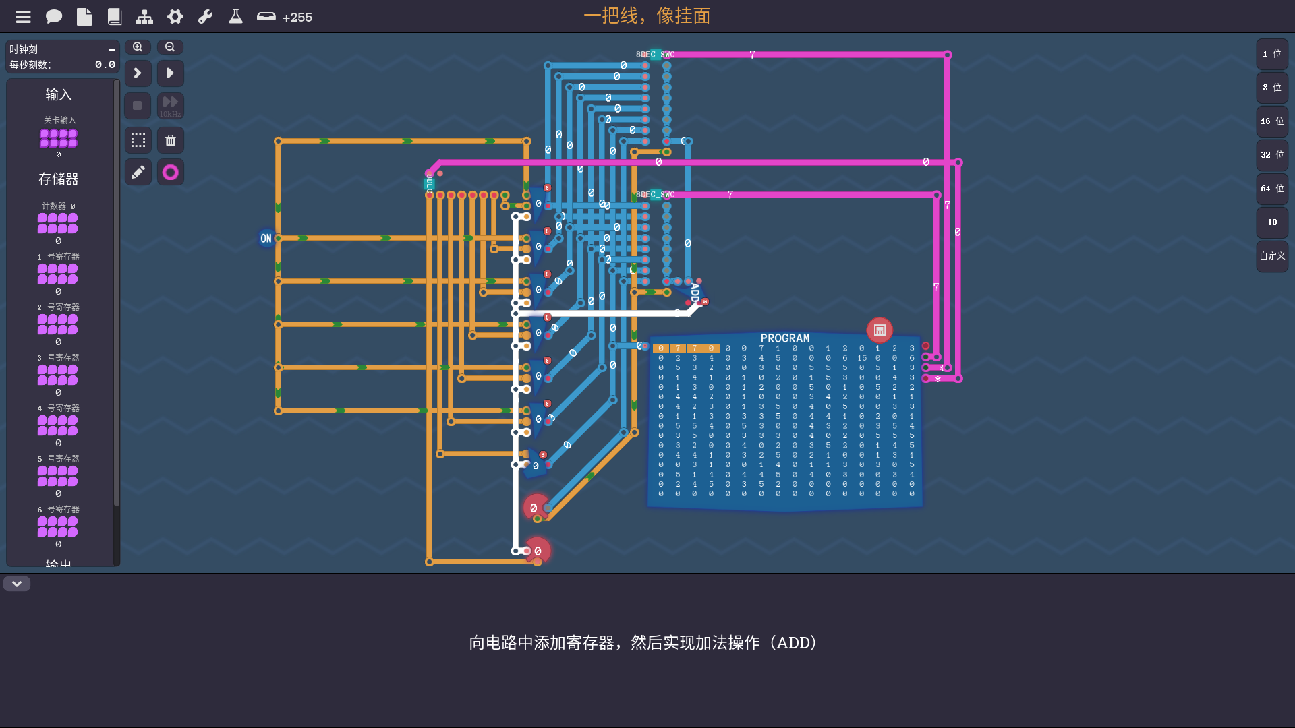
Task: Open the lab flask icon
Action: 235,17
